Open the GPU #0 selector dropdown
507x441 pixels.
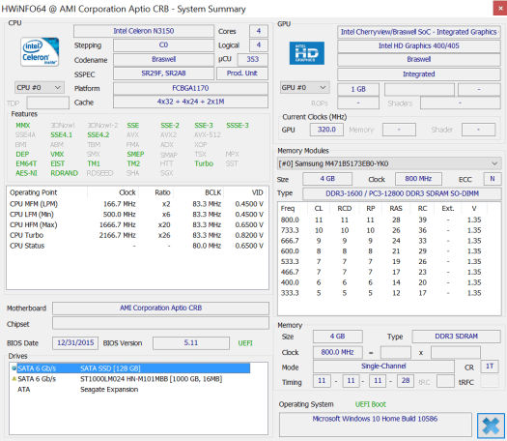[304, 87]
